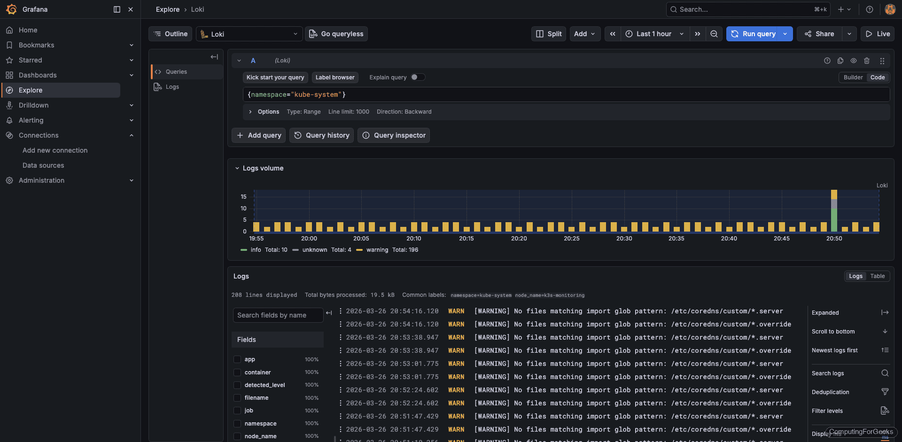This screenshot has width=902, height=442.
Task: Click inside the Search fields by name box
Action: pyautogui.click(x=277, y=315)
